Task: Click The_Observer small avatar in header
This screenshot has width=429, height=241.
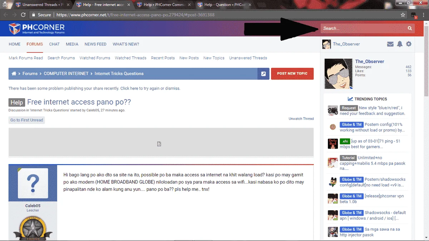Action: 326,44
